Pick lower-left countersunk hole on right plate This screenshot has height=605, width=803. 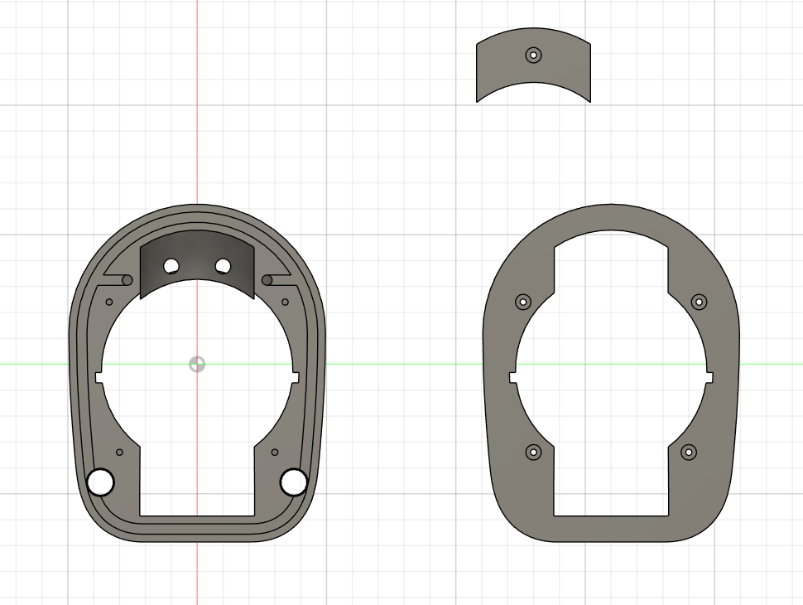(533, 453)
